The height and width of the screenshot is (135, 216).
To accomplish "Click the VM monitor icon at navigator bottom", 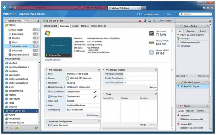I will pyautogui.click(x=12, y=128).
